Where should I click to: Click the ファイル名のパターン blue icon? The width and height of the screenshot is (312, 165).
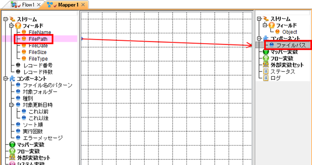(18, 85)
